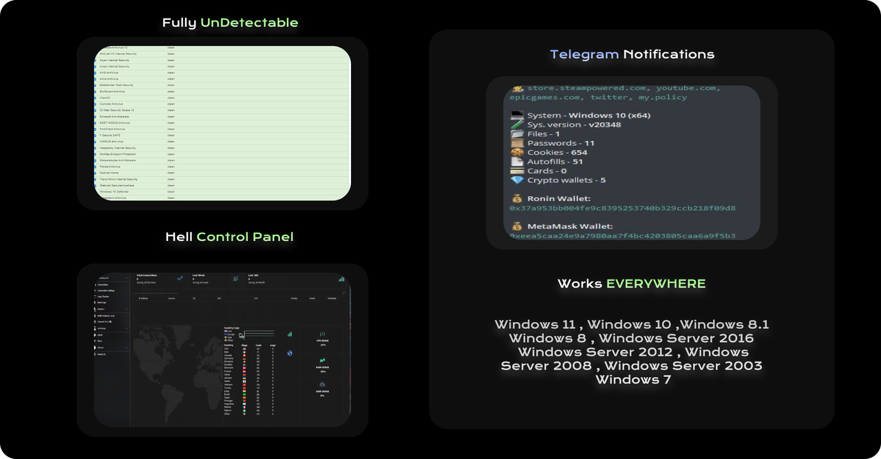Click the Disk Usage gauge icon

322,384
